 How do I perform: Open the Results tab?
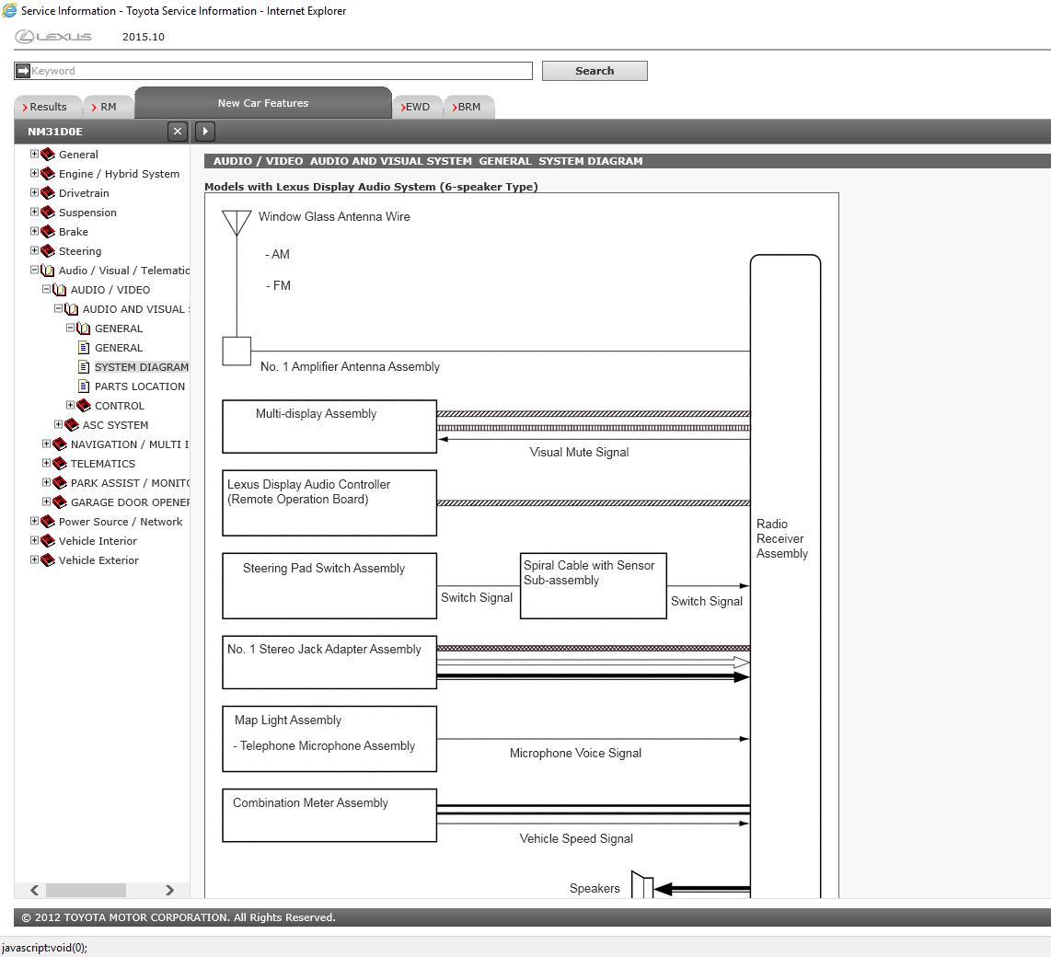point(47,108)
